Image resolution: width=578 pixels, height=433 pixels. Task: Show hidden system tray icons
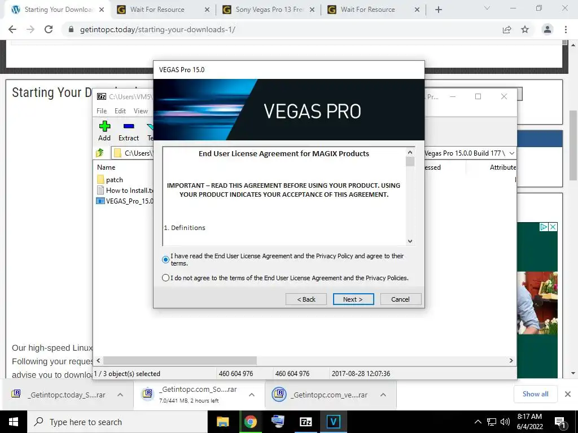click(478, 422)
